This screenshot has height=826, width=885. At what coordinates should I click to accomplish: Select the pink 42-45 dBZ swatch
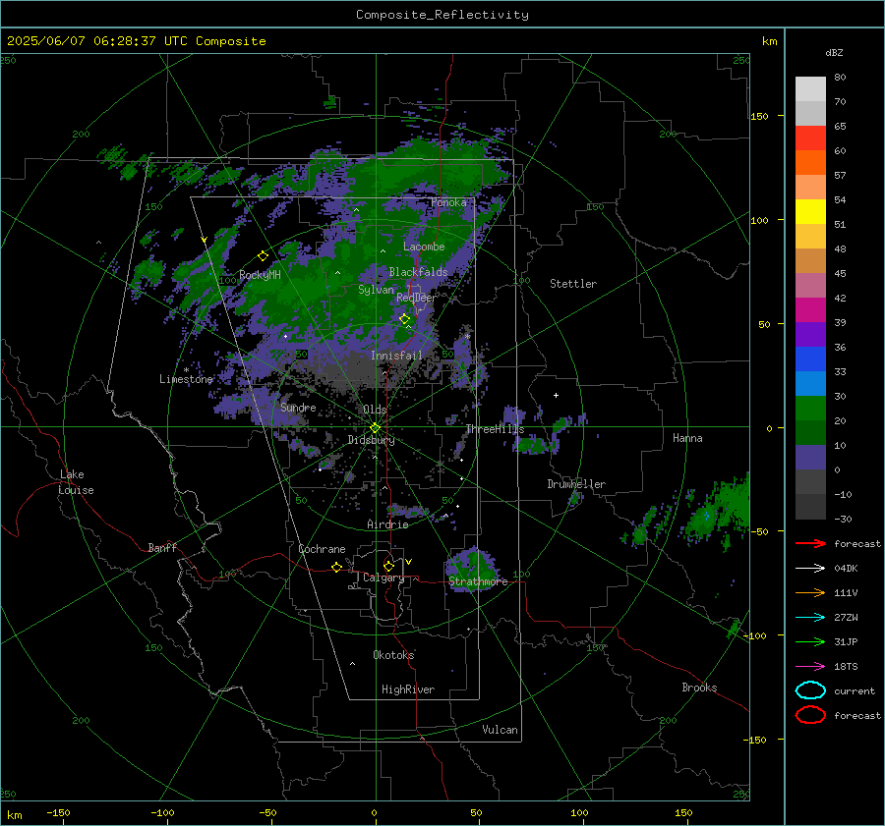tap(810, 285)
